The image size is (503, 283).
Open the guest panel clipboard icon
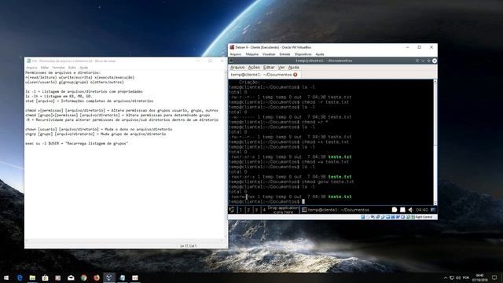point(395,210)
